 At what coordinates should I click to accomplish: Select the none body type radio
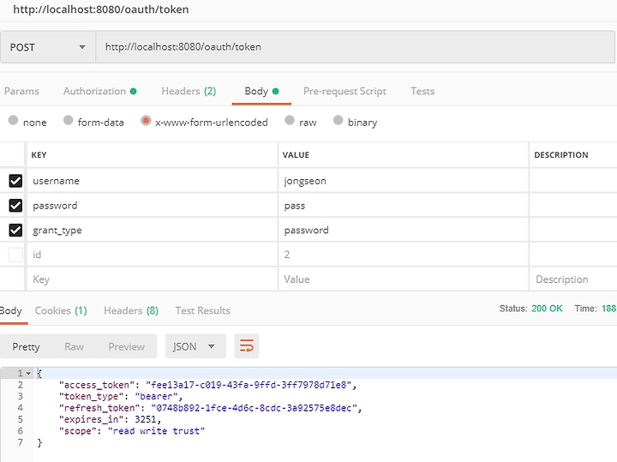[x=13, y=120]
